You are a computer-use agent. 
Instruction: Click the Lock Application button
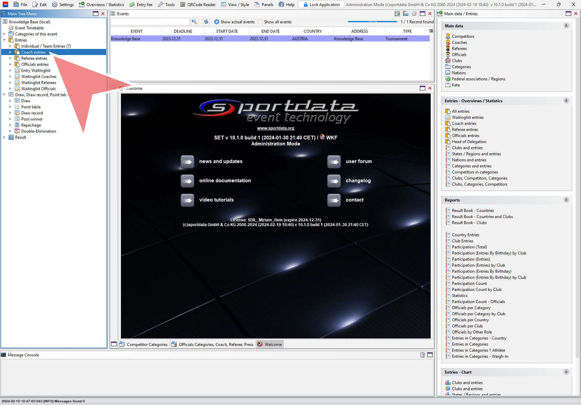coord(321,5)
